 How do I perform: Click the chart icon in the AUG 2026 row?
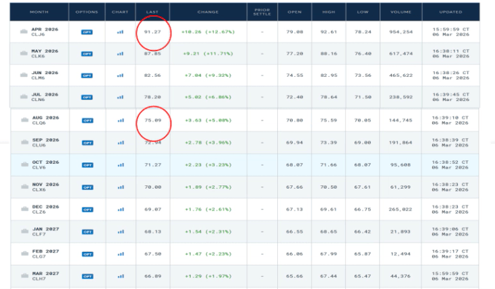click(120, 121)
